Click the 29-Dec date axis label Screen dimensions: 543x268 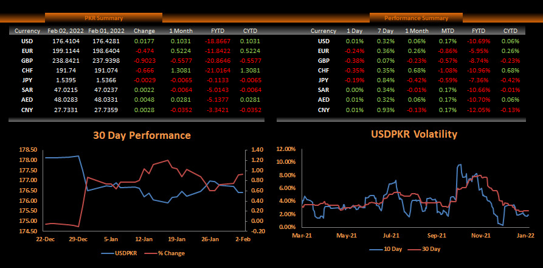point(78,238)
